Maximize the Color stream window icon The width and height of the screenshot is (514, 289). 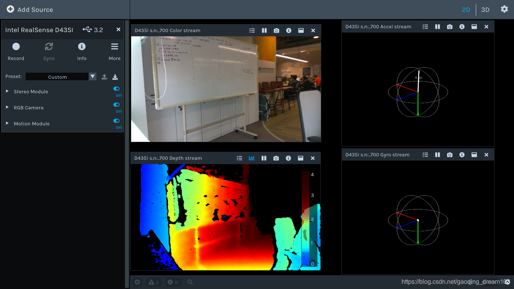(301, 31)
